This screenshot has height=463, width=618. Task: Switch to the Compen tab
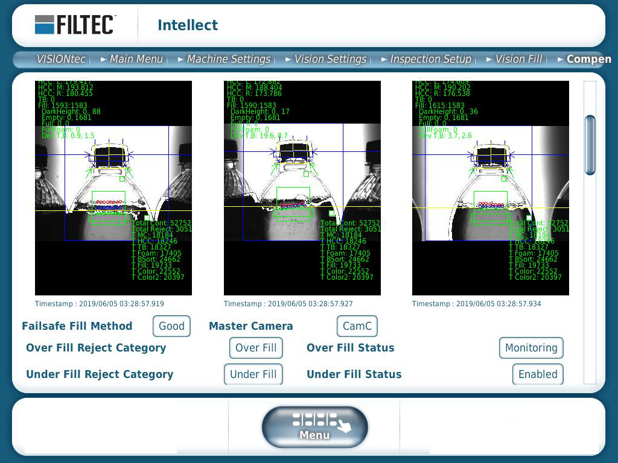[588, 59]
